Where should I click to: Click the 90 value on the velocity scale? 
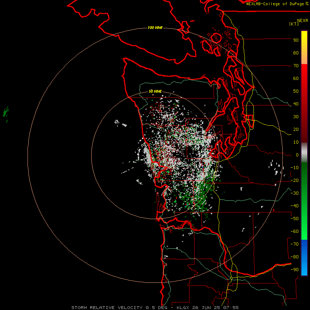[296, 40]
